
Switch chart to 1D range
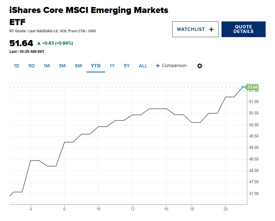coord(17,66)
